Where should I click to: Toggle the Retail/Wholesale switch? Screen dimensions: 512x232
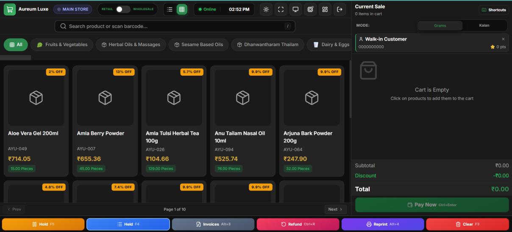click(123, 9)
